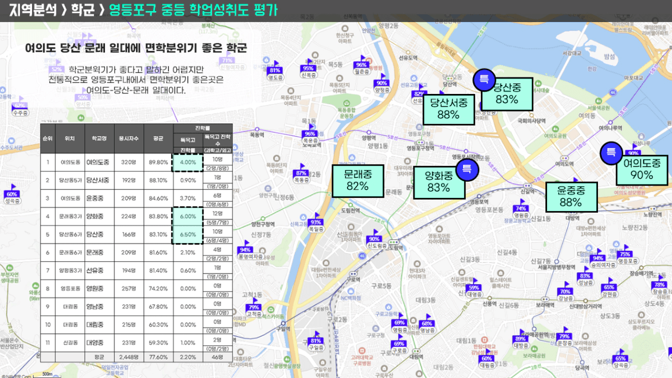Click the 당산서중 name in the table

pos(97,180)
